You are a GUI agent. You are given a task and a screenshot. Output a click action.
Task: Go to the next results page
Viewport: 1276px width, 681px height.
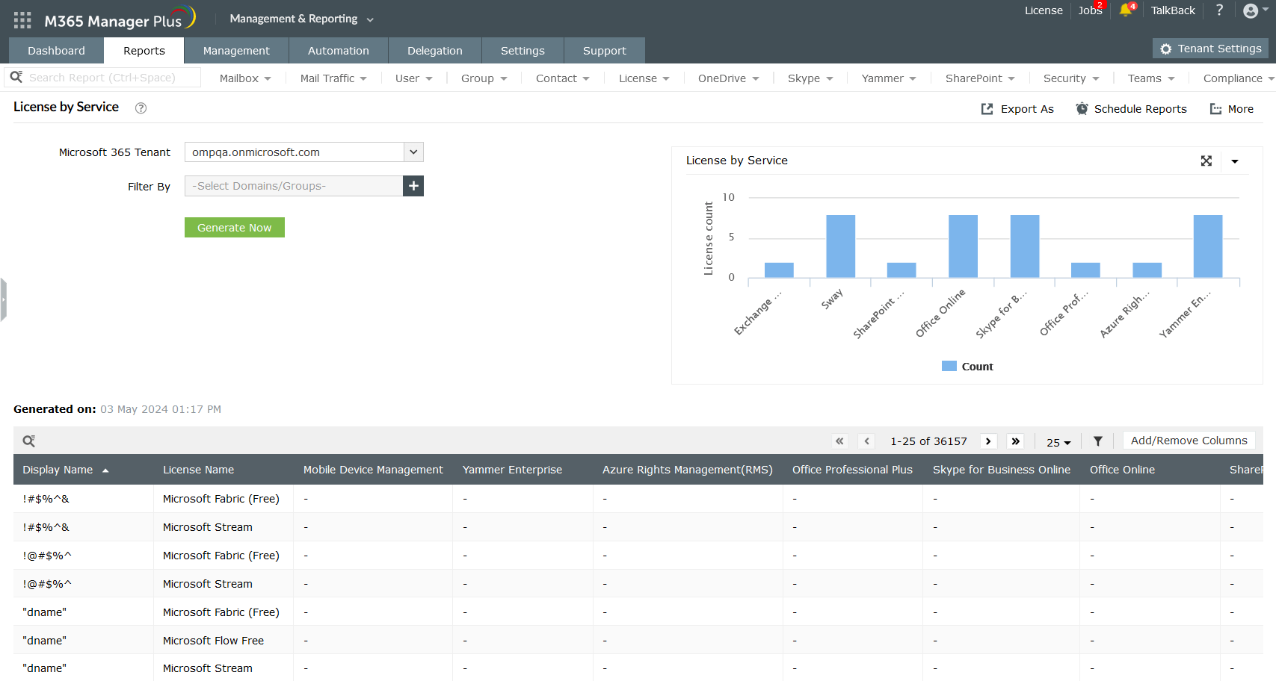pos(988,441)
